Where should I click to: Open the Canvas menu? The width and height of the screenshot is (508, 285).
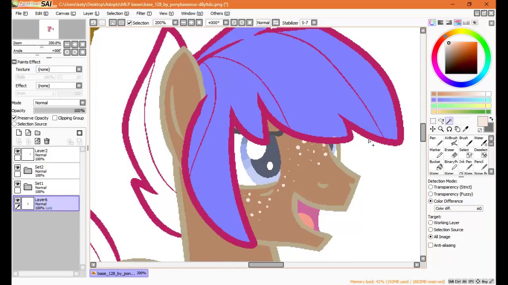tap(65, 13)
